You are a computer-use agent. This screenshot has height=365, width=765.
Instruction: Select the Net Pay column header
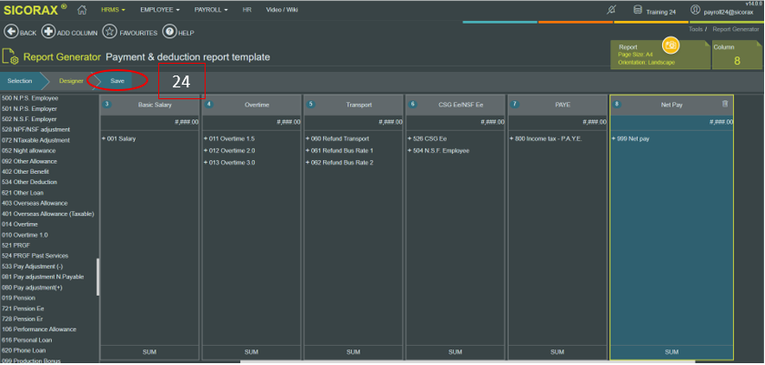(x=671, y=105)
